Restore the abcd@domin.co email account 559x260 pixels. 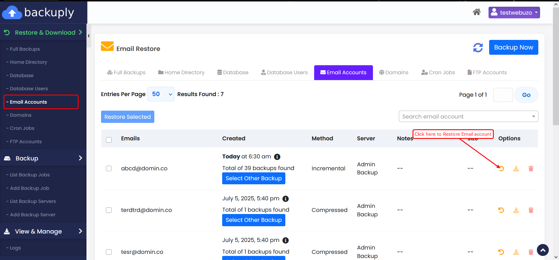[x=501, y=169]
